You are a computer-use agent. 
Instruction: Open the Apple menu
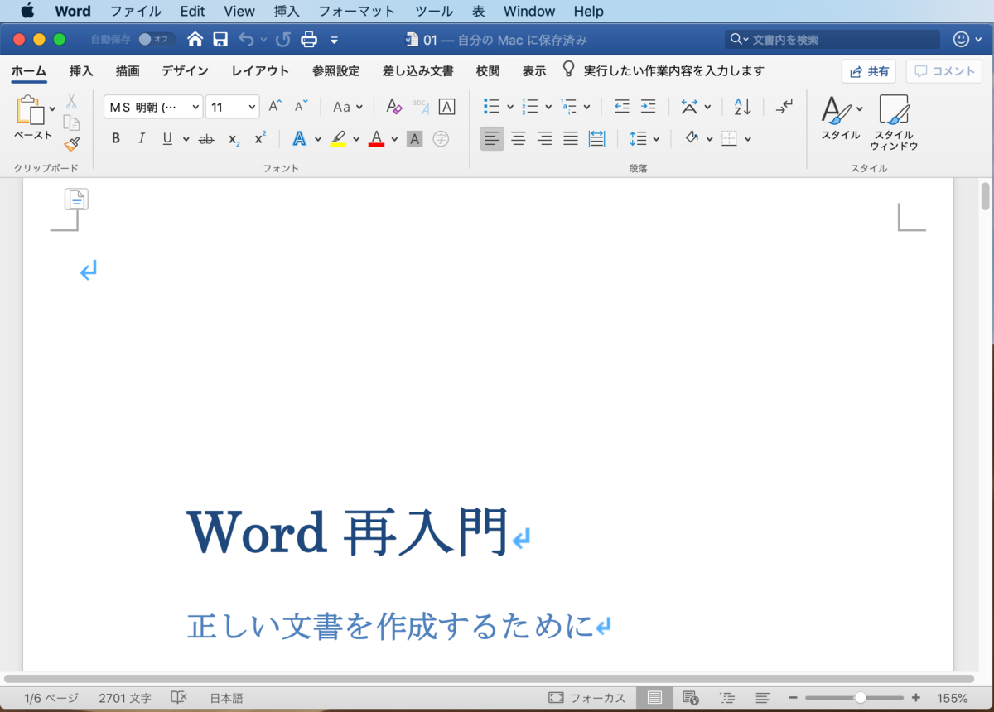coord(27,11)
